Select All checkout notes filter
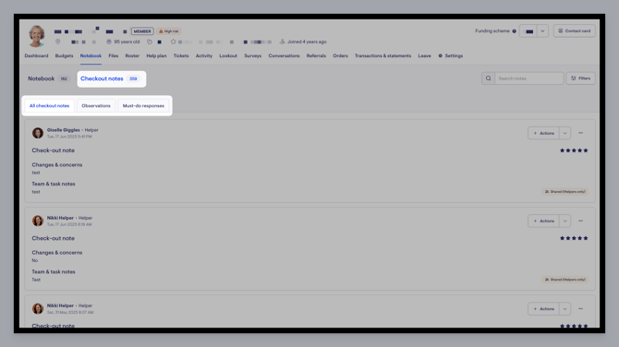Image resolution: width=619 pixels, height=347 pixels. [x=49, y=106]
